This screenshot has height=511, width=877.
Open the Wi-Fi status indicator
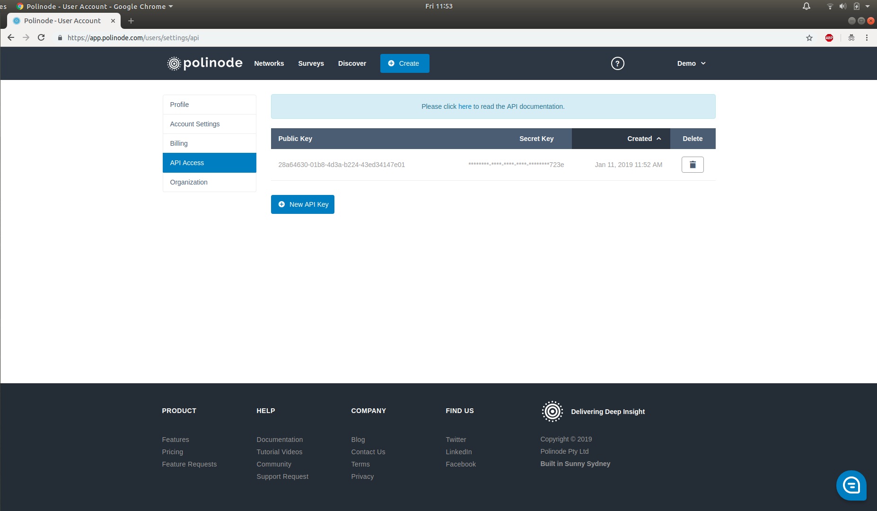pyautogui.click(x=830, y=6)
